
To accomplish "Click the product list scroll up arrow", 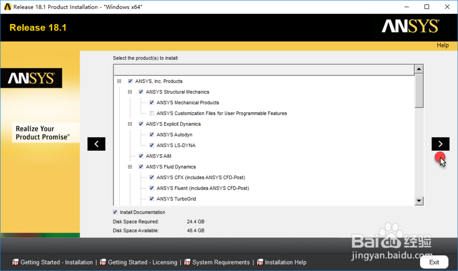I will 419,69.
